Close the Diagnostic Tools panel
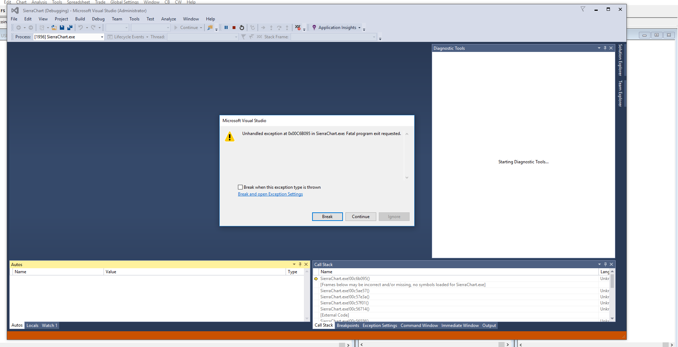This screenshot has width=678, height=347. pos(611,48)
